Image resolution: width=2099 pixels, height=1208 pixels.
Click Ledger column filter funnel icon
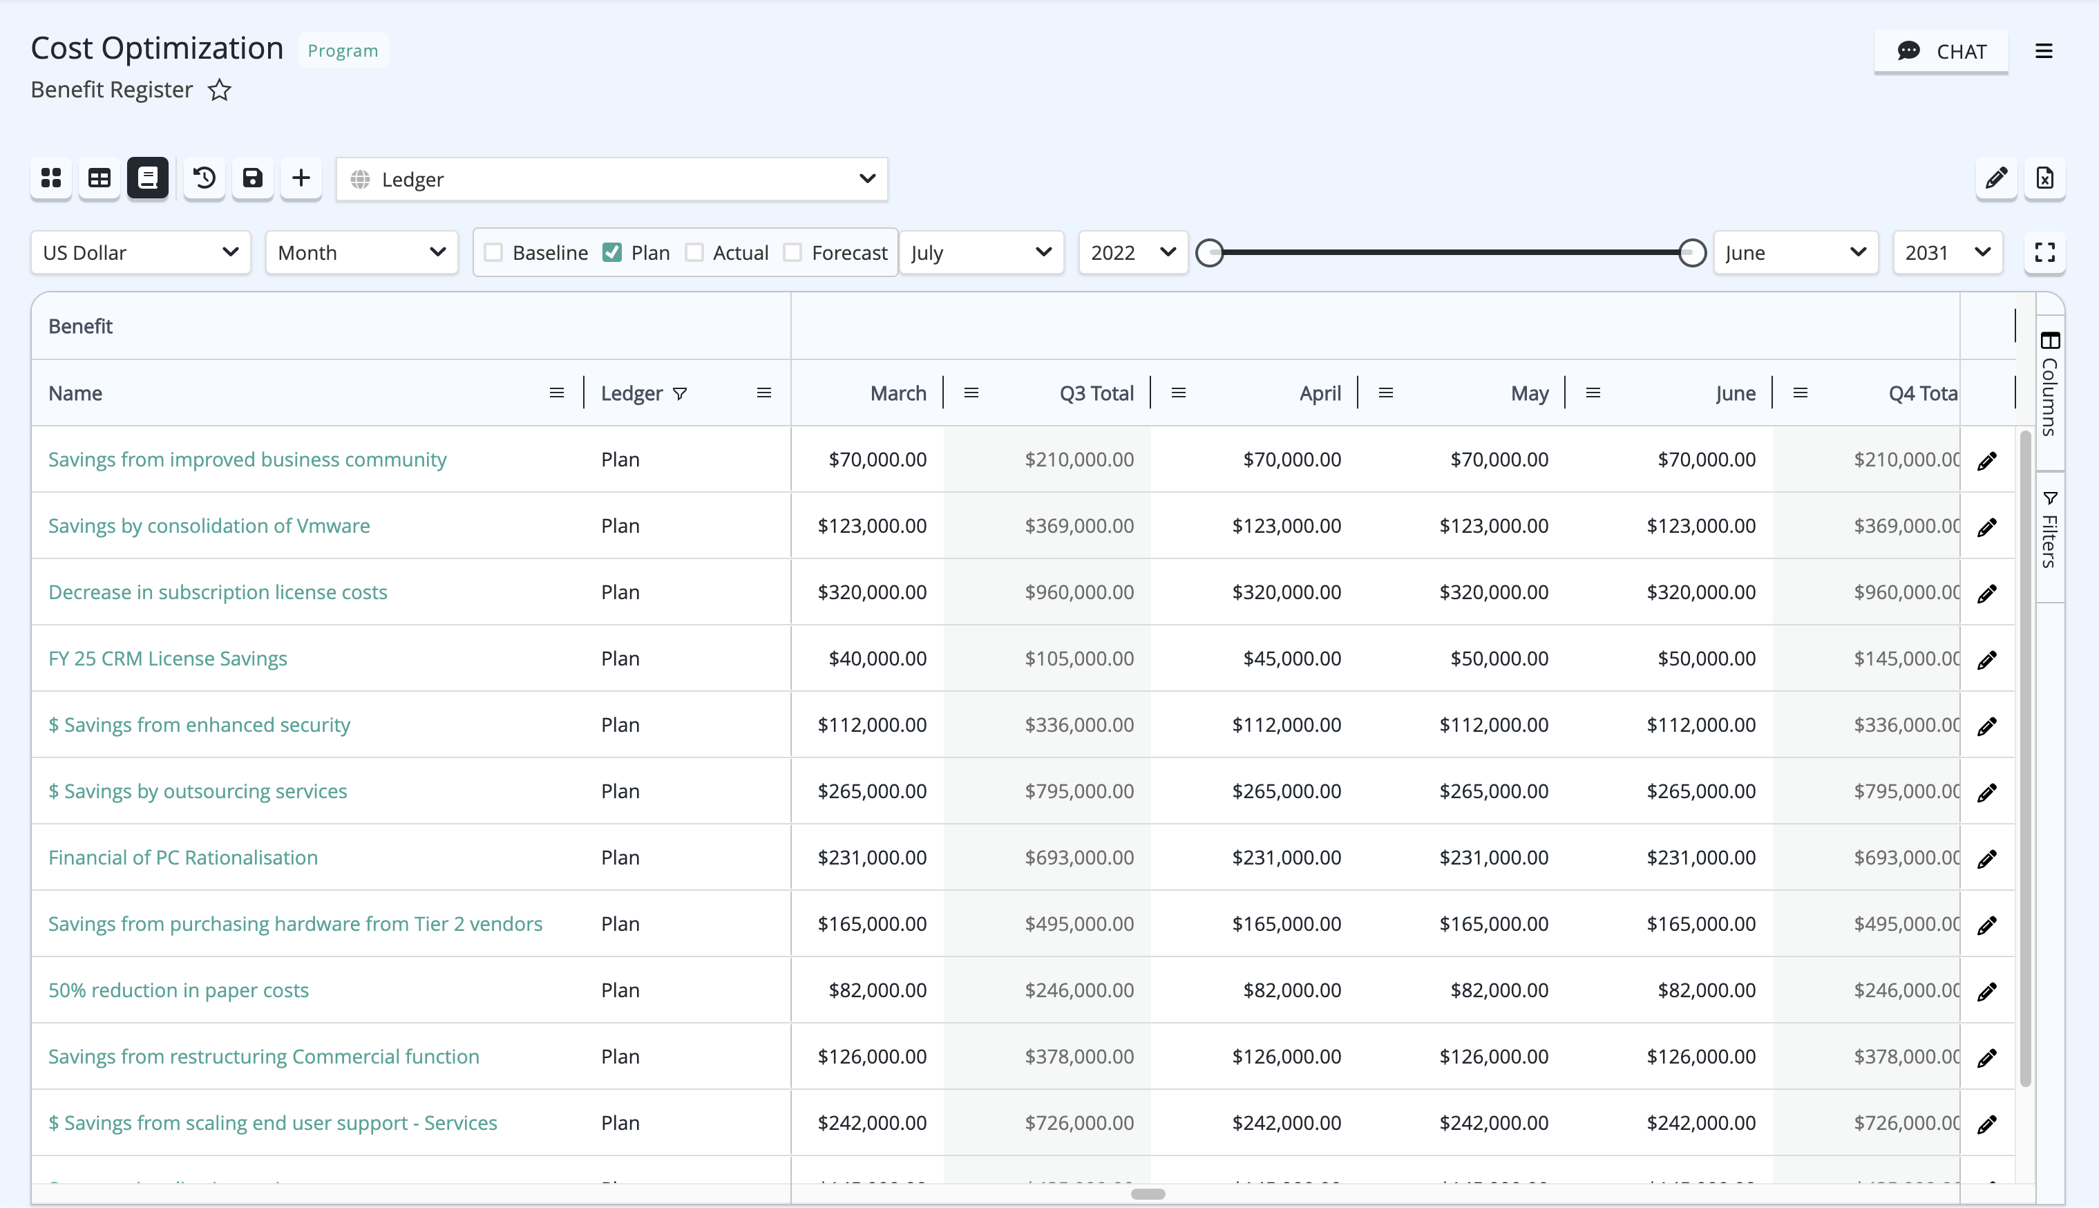tap(680, 394)
